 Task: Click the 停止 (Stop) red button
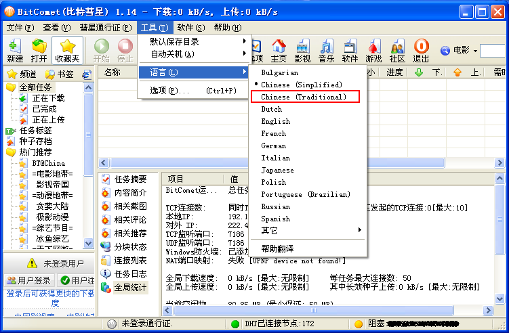(125, 51)
